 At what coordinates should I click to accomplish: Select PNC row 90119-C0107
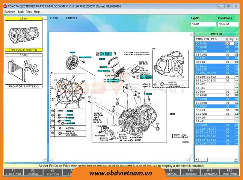pyautogui.click(x=217, y=144)
